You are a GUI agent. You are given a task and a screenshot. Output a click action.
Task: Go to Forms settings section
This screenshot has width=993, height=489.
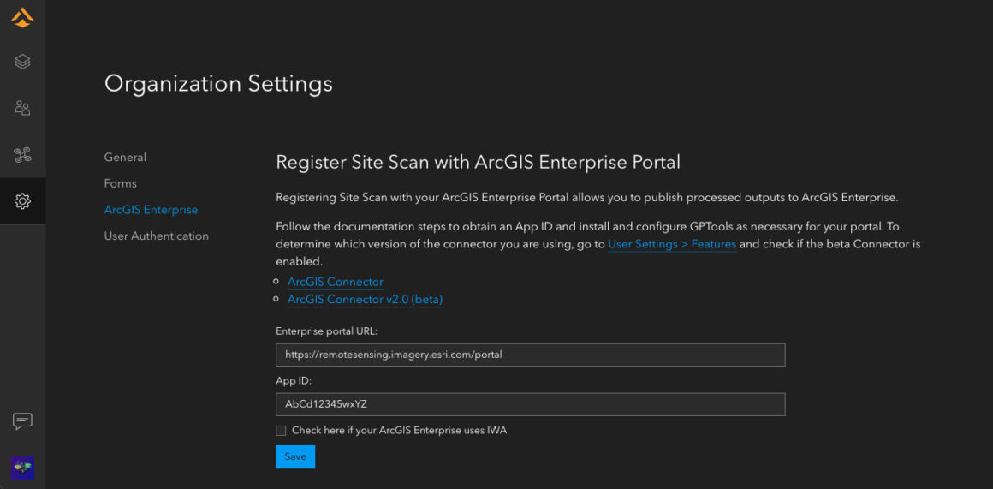pos(121,183)
